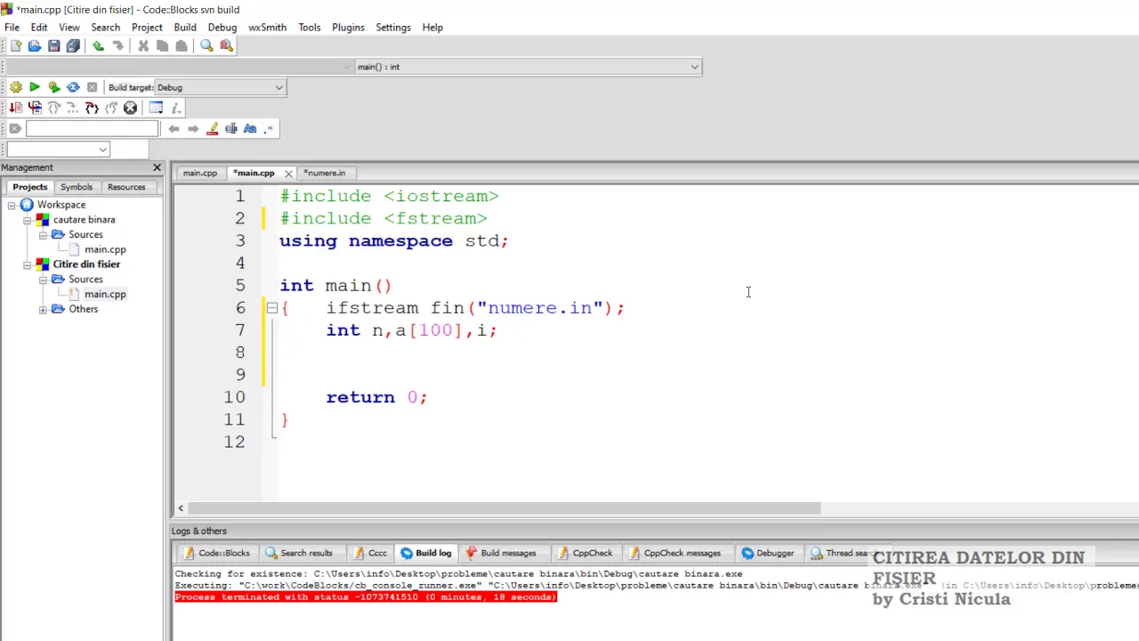The width and height of the screenshot is (1139, 641).
Task: Click the Run to cursor icon
Action: point(35,108)
